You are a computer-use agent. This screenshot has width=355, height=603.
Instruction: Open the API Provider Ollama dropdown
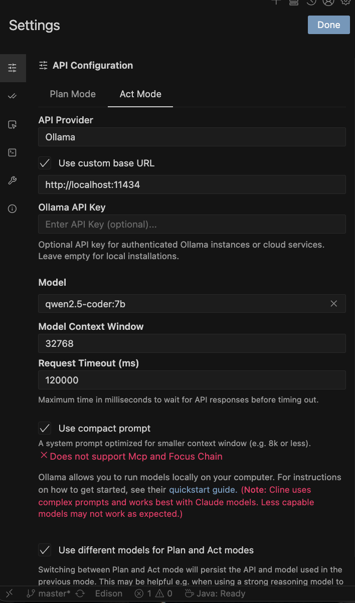(x=192, y=137)
